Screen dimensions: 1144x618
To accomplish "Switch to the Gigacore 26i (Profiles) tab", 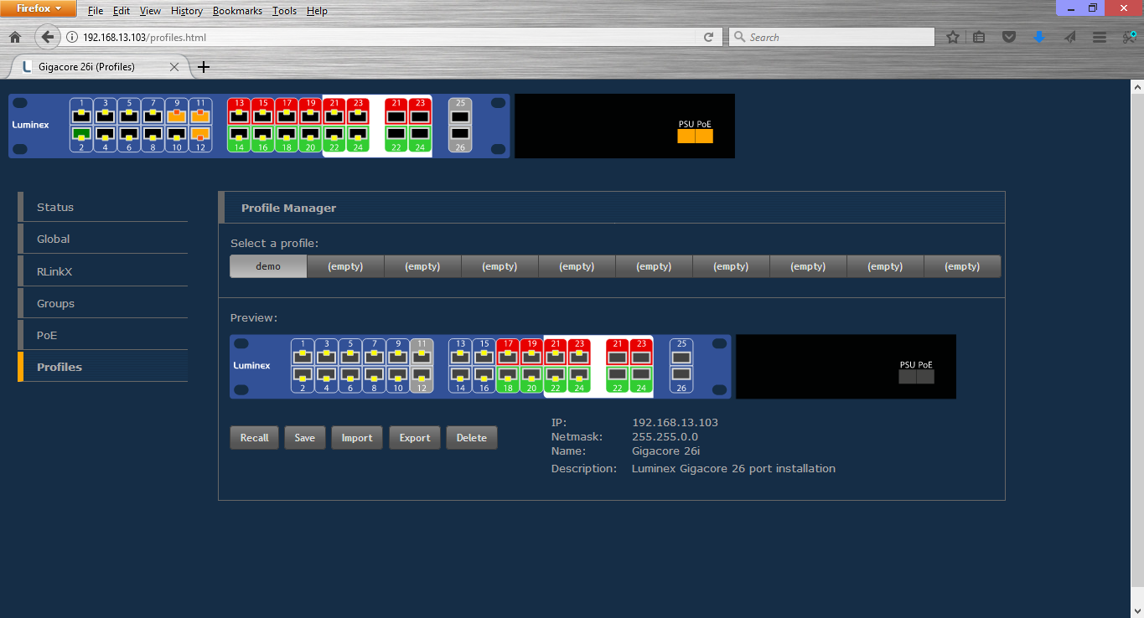I will [99, 66].
